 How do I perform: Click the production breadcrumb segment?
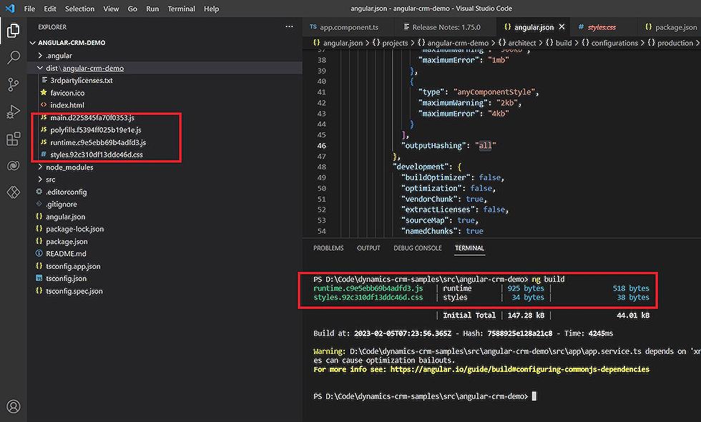(675, 43)
